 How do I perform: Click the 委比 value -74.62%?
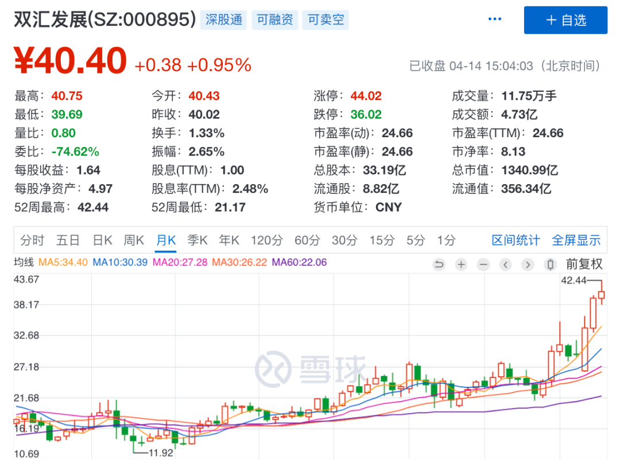click(x=75, y=151)
